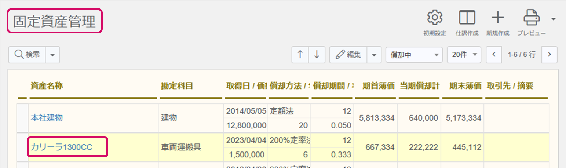Click 勘定科目 column header

pos(177,86)
